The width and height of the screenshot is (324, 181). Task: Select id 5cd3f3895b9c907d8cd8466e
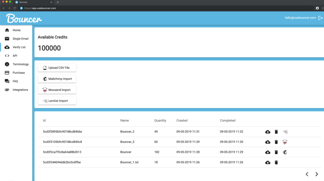coord(62,132)
